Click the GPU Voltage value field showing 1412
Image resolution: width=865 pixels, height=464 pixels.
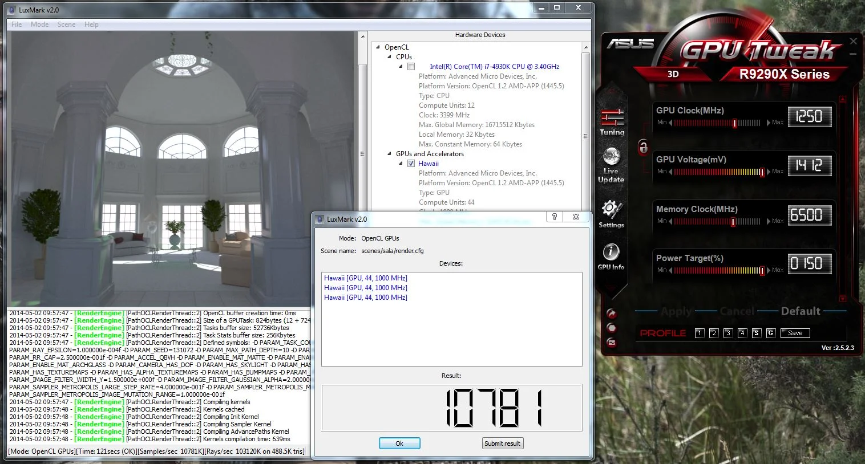coord(810,165)
